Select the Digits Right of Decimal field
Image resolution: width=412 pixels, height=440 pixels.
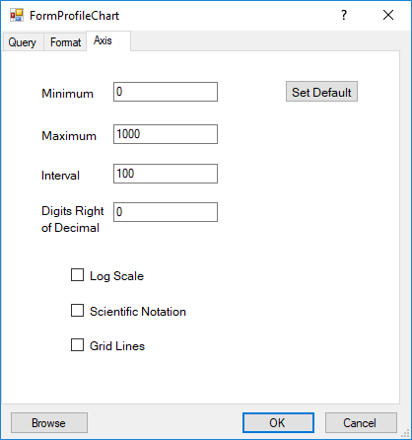click(166, 212)
